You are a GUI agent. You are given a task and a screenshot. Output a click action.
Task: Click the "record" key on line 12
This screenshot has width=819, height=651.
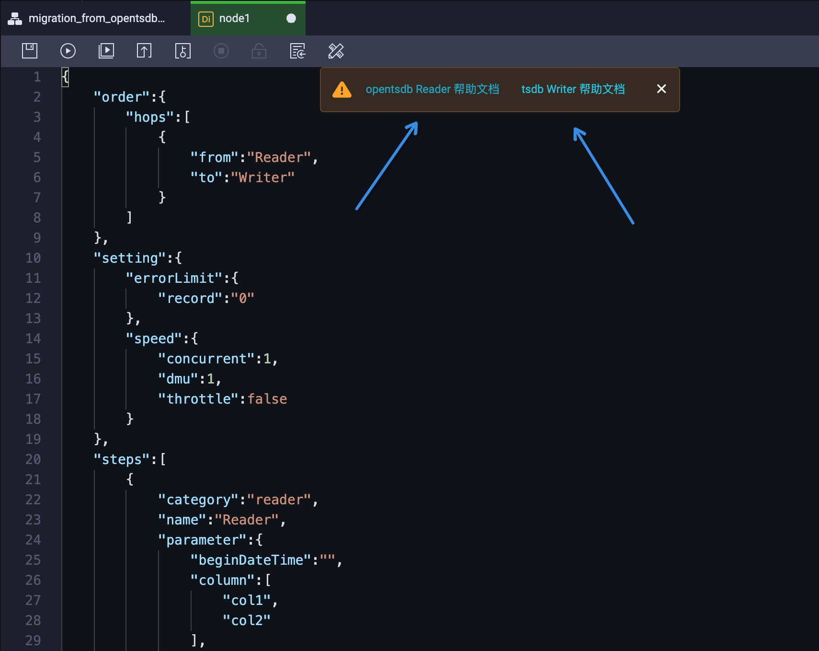click(x=191, y=298)
